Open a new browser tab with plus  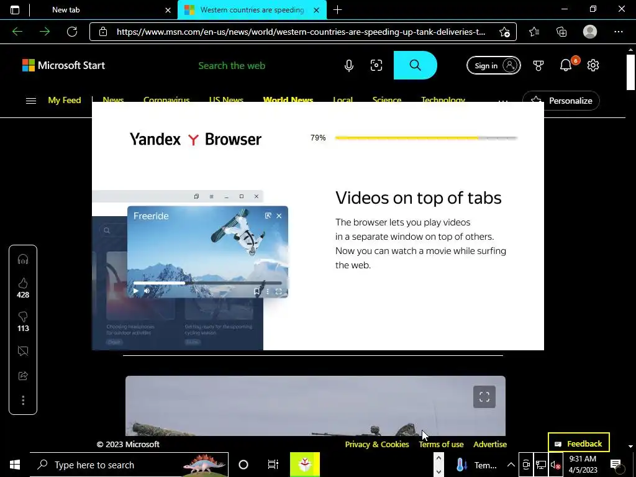pyautogui.click(x=337, y=10)
